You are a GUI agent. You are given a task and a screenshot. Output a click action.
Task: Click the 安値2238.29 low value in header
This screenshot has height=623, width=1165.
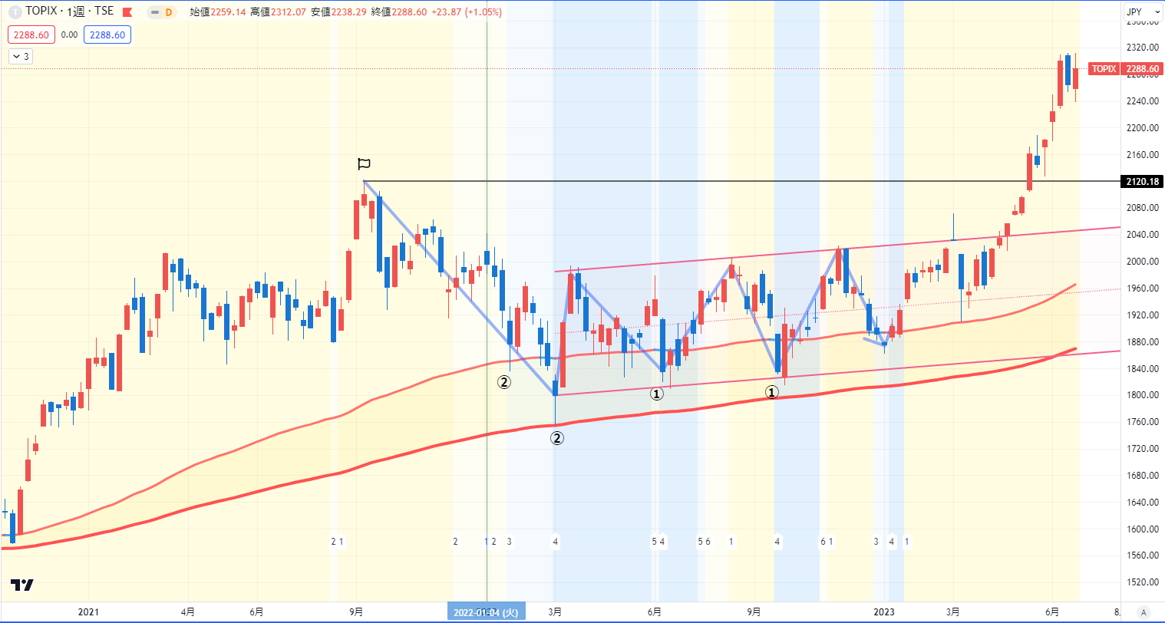tap(339, 12)
